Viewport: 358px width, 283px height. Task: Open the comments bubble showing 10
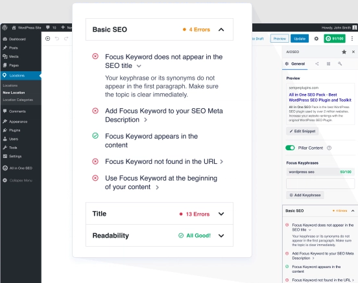pos(51,28)
